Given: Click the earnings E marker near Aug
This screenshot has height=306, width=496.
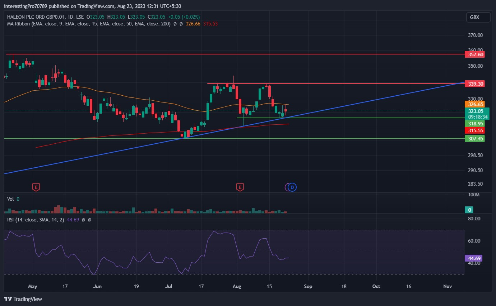Looking at the screenshot, I should point(240,187).
